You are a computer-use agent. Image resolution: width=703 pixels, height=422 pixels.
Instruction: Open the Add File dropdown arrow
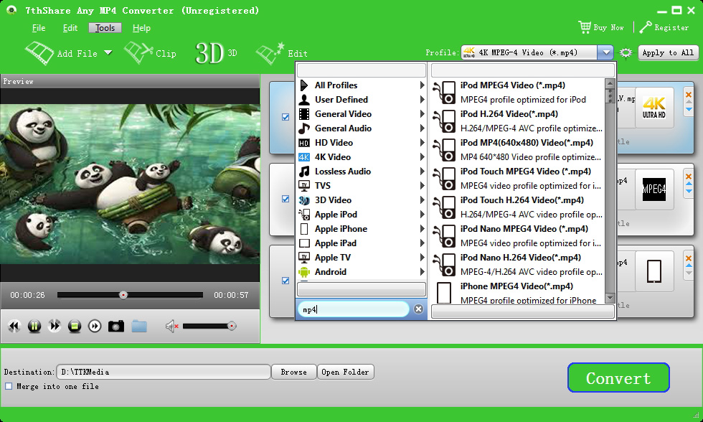[x=108, y=52]
